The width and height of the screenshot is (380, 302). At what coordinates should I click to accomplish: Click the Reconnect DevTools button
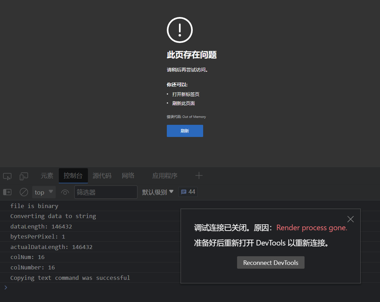pos(271,262)
